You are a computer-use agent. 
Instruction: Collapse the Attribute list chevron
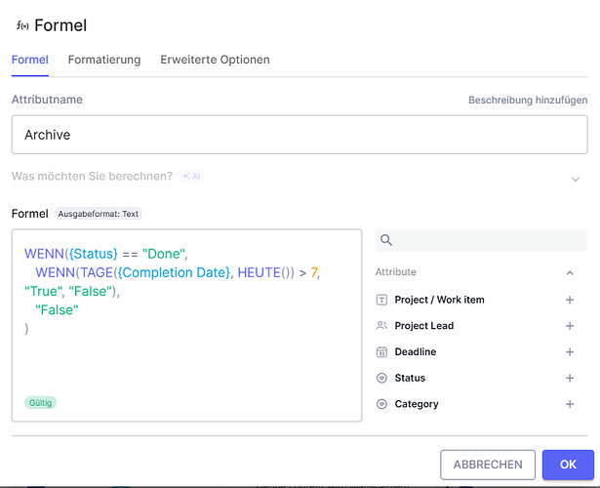570,273
